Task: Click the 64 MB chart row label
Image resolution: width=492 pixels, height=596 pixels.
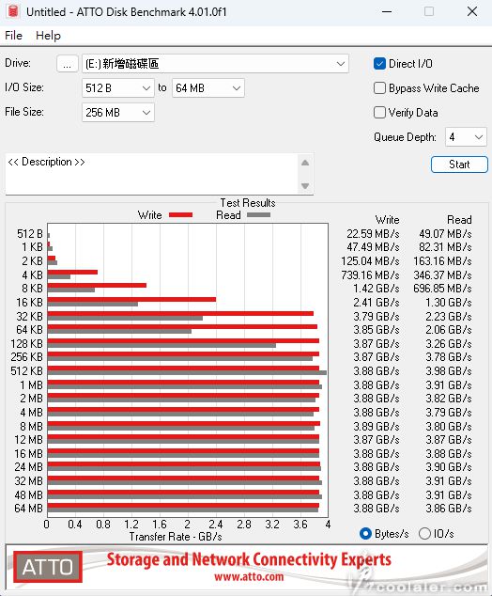Action: tap(28, 509)
